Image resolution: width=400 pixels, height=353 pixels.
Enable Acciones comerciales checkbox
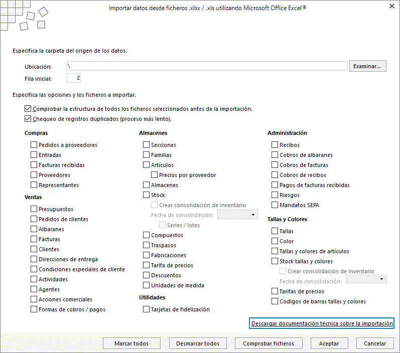click(x=34, y=299)
